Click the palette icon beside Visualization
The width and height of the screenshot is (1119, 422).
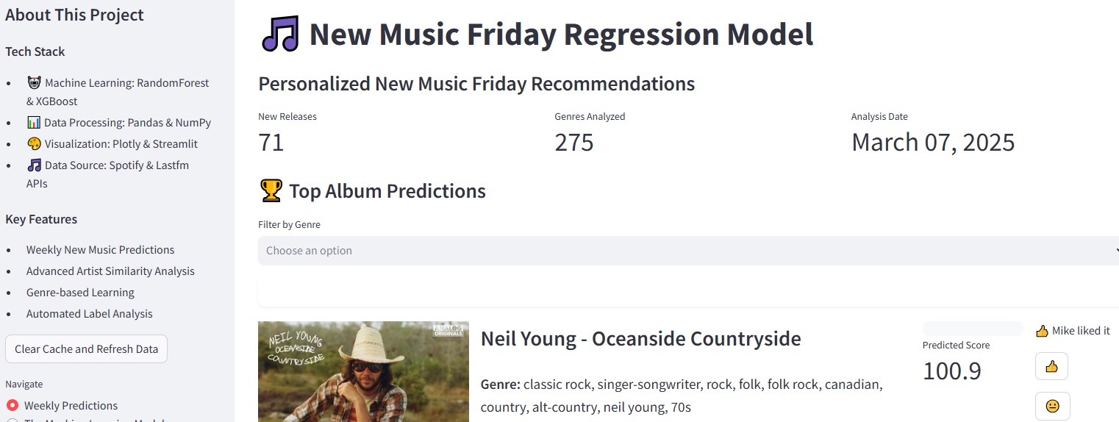[x=34, y=144]
